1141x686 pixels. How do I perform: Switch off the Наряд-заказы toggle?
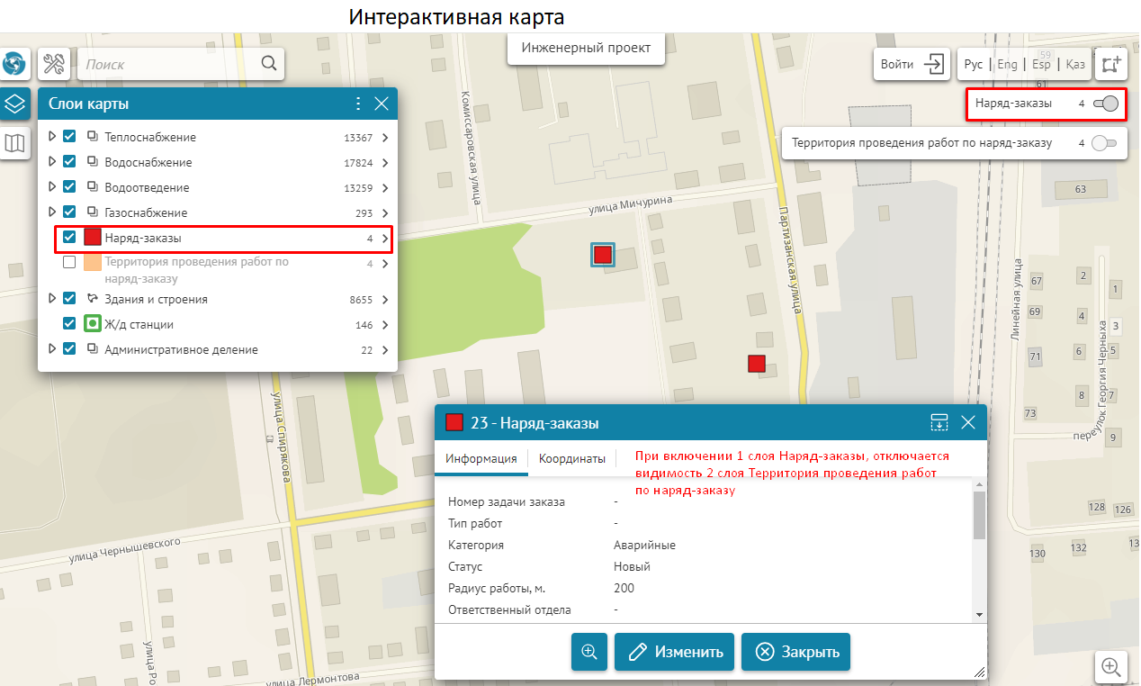pyautogui.click(x=1105, y=104)
